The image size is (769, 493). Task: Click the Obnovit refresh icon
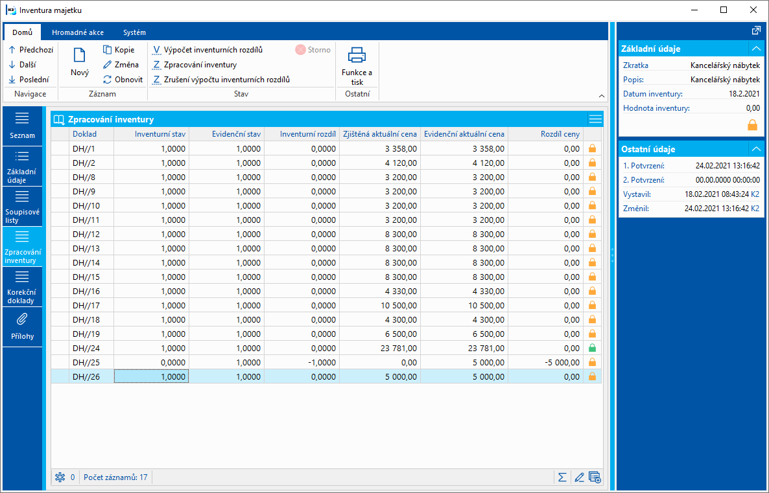108,80
